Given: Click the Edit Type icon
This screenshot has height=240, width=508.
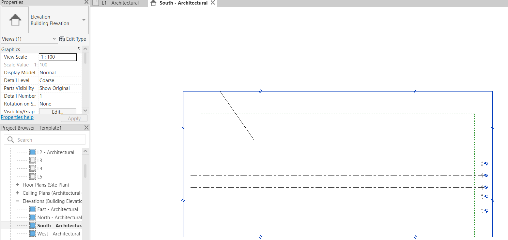Looking at the screenshot, I should coord(62,39).
